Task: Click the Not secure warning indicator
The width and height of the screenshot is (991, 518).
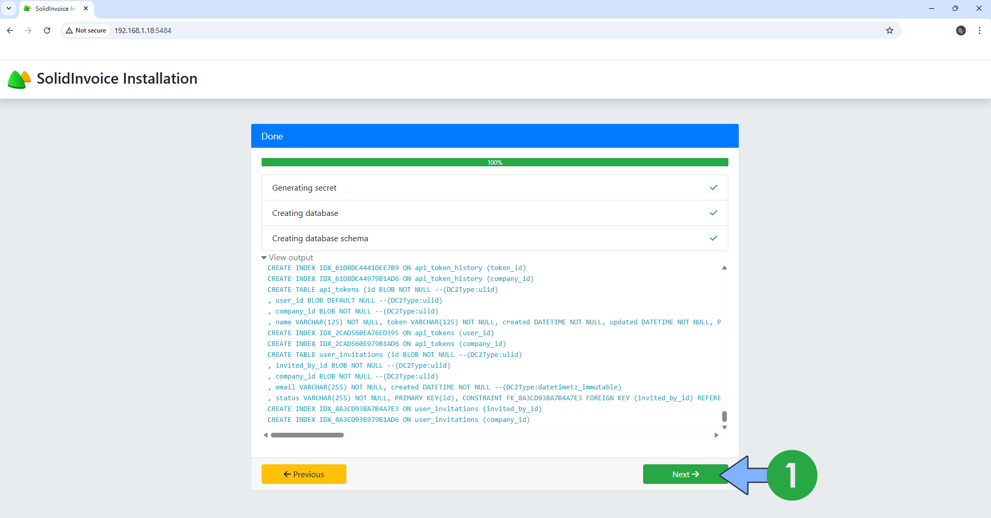Action: tap(86, 30)
